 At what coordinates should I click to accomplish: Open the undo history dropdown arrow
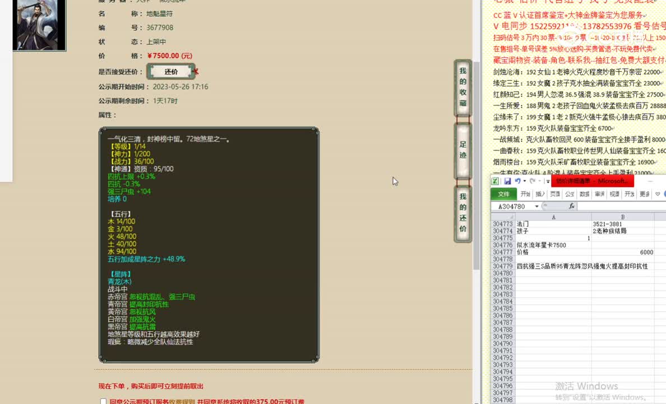tap(524, 181)
